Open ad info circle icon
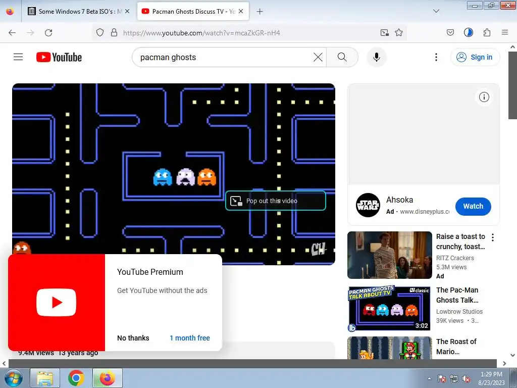The image size is (517, 388). 484,97
